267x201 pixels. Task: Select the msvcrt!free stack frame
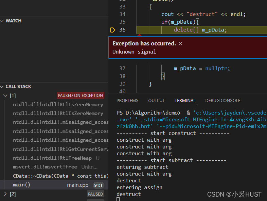(45, 167)
